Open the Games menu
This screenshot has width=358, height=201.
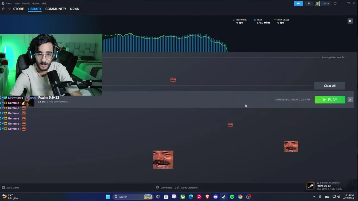click(x=36, y=3)
